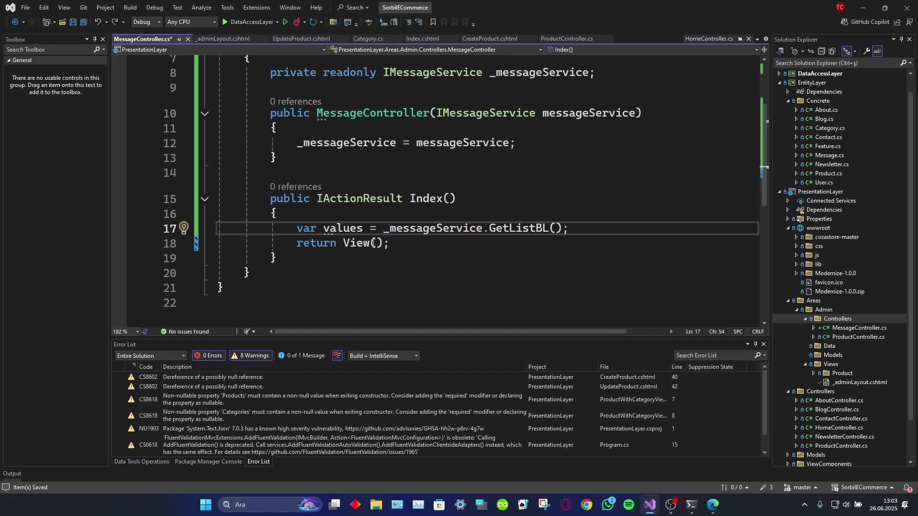Toggle file nesting view in Solution Explorer

pos(846,51)
